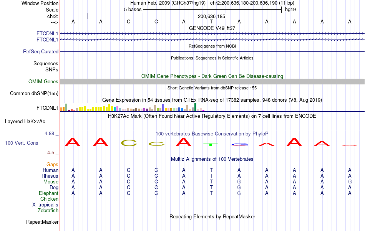Image resolution: width=365 pixels, height=231 pixels.
Task: Click the Sequences track label
Action: [x=46, y=63]
